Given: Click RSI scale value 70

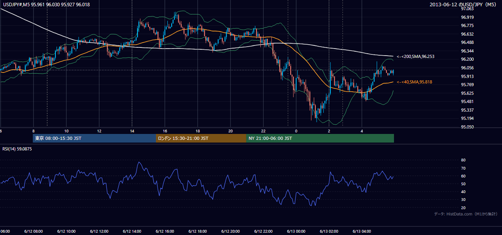Looking at the screenshot, I should [x=463, y=168].
